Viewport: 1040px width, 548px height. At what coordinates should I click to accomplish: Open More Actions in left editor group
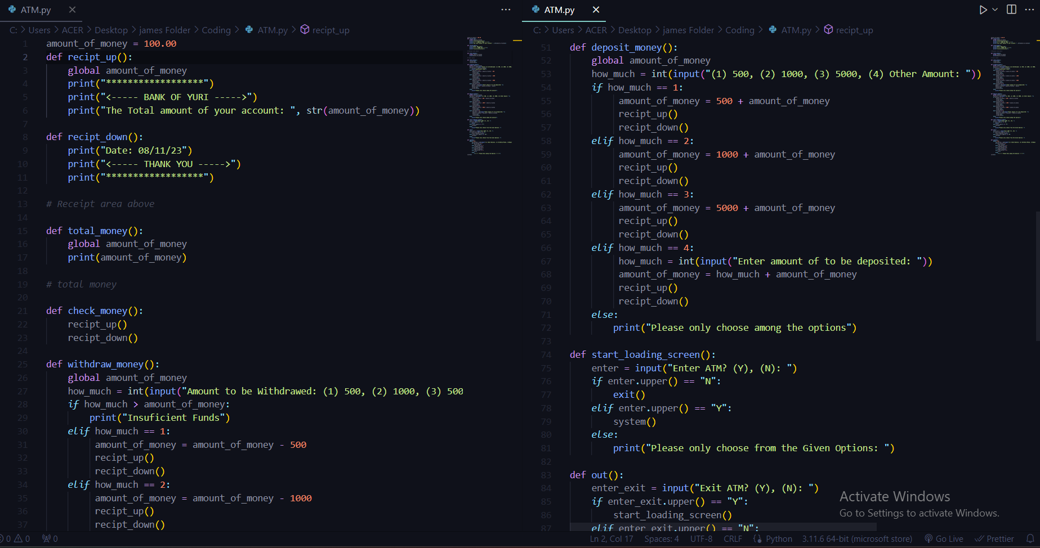(506, 10)
